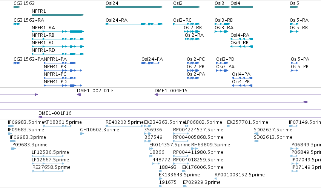Click EST AT08361.5prime
The height and width of the screenshot is (188, 321).
(58, 126)
